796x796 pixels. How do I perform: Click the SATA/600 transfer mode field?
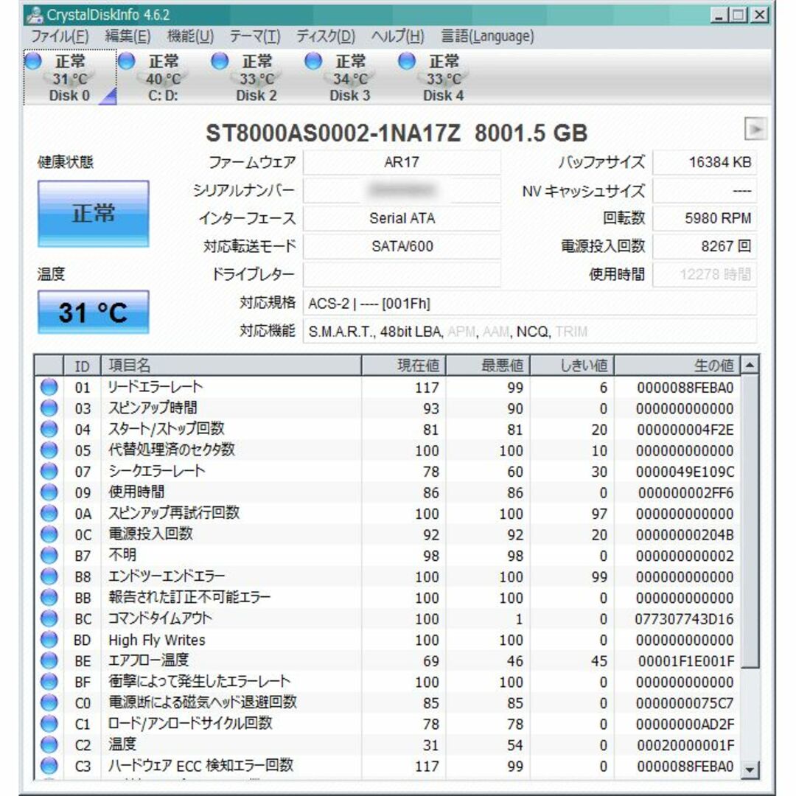pos(402,246)
